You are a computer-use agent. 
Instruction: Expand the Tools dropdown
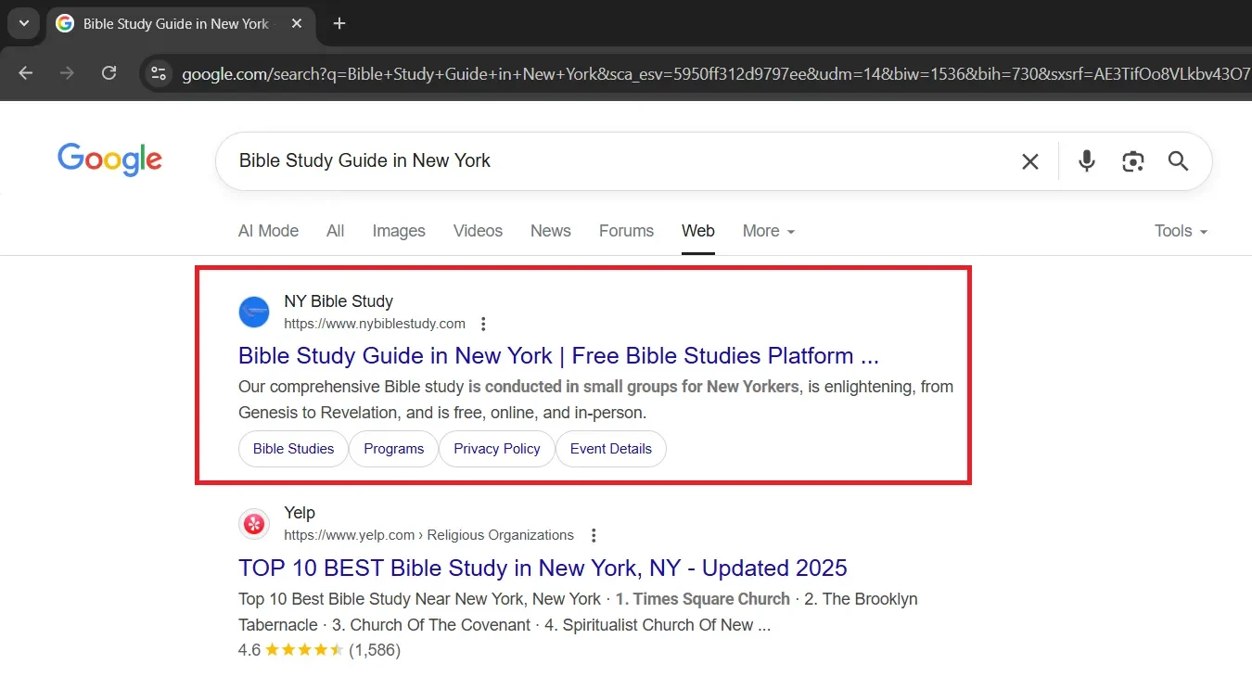1180,231
